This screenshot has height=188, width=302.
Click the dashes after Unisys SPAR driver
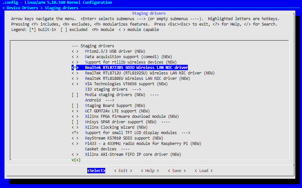coord(166,122)
